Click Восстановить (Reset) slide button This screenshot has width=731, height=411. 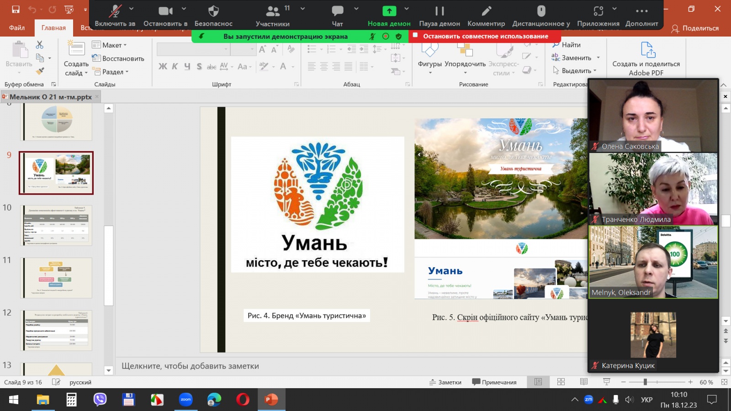118,58
